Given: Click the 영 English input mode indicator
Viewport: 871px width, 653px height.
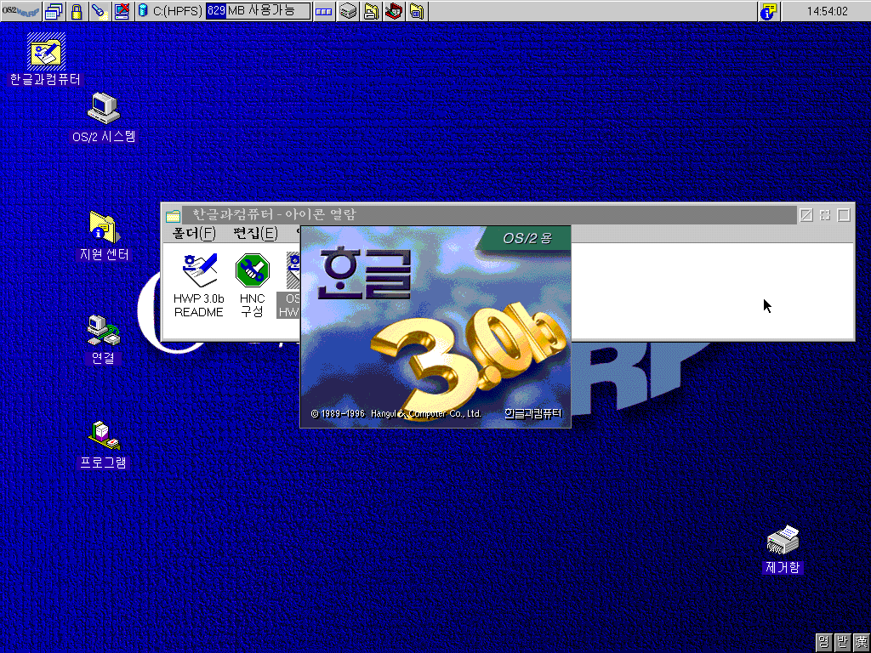Looking at the screenshot, I should point(824,643).
